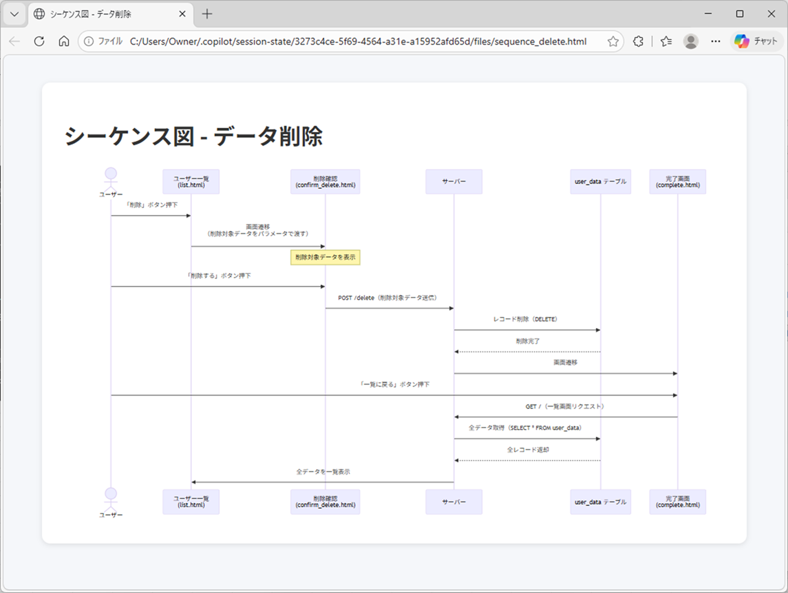Navigate back to the previous page
The image size is (788, 593).
(x=14, y=41)
